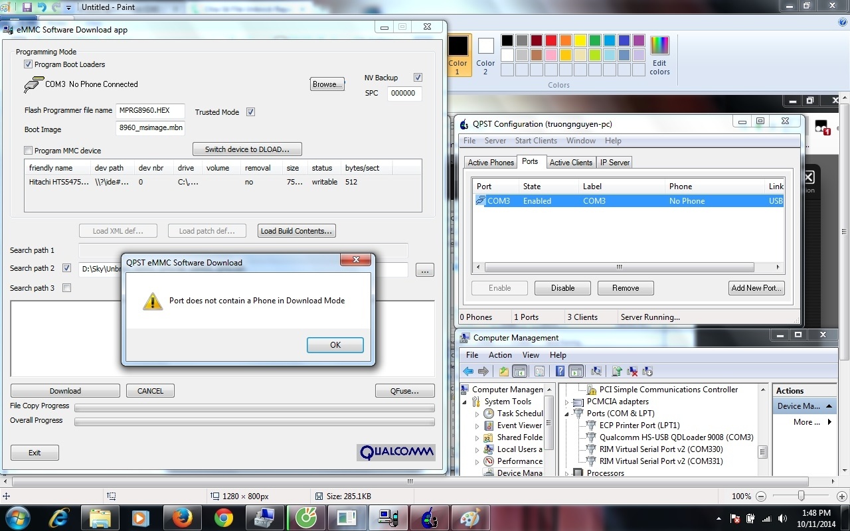Viewport: 850px width, 531px height.
Task: Click Windows Start orb
Action: 17,517
